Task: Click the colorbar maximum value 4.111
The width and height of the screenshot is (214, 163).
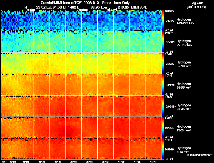Action: click(x=169, y=140)
